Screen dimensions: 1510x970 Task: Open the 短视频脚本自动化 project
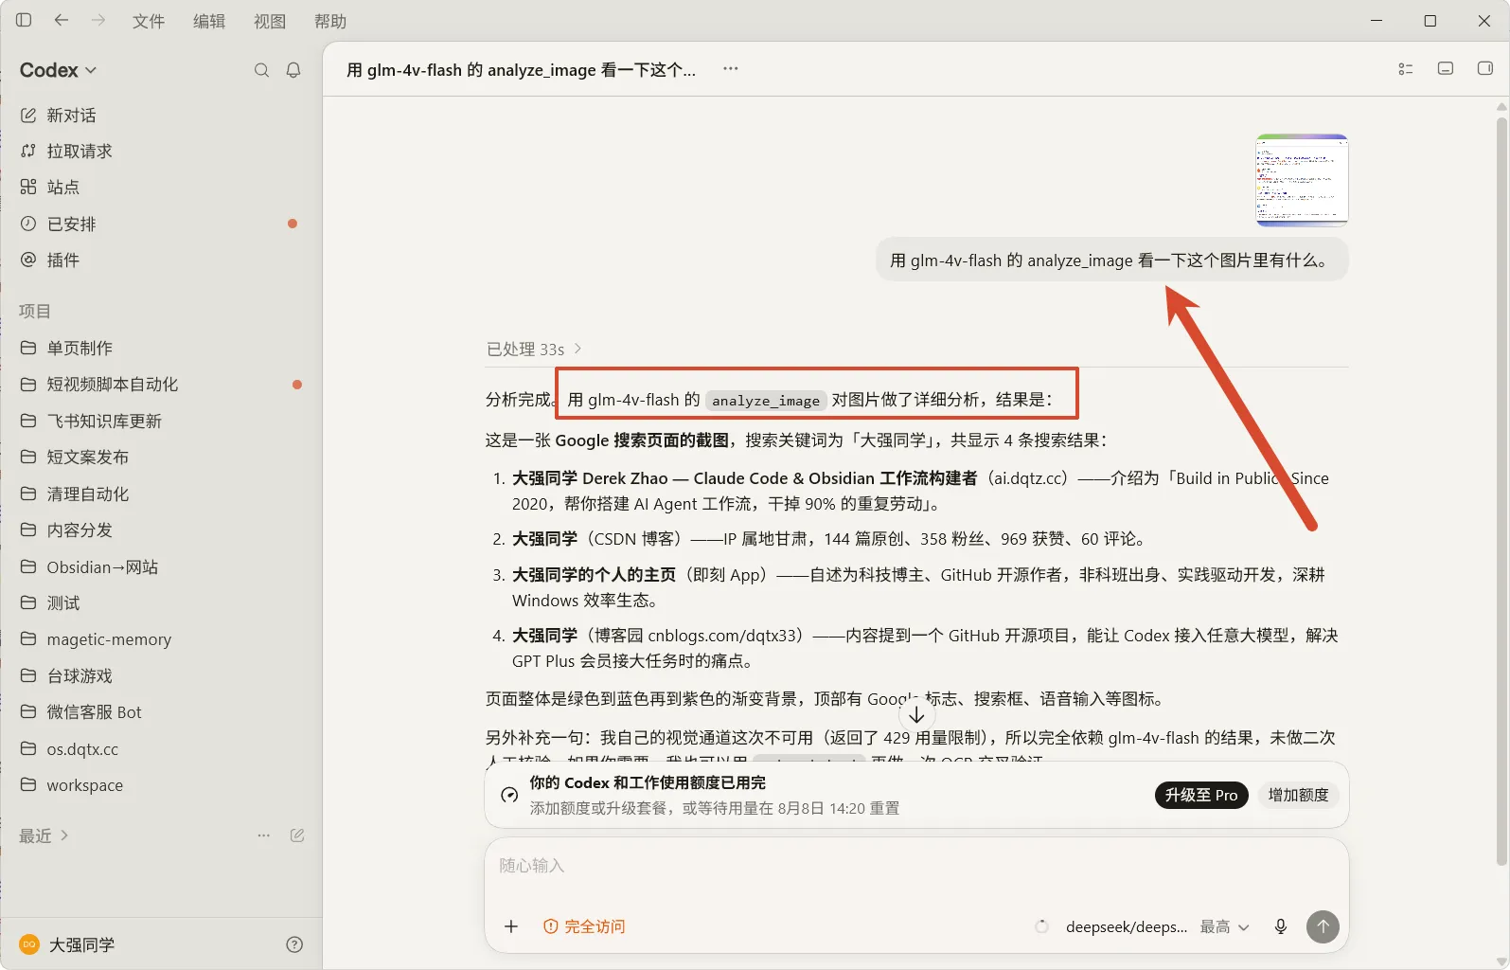coord(113,385)
